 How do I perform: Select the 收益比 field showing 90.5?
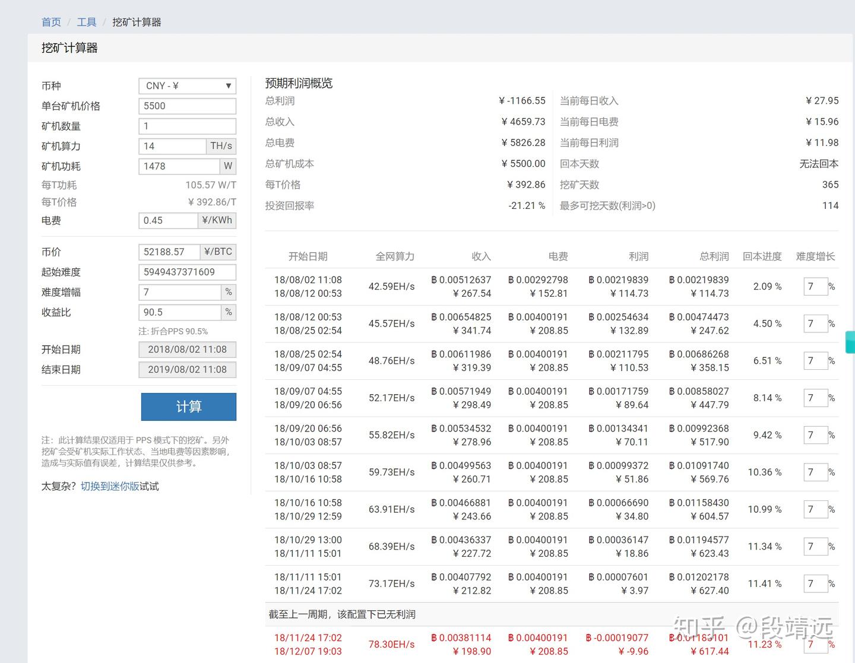click(180, 312)
